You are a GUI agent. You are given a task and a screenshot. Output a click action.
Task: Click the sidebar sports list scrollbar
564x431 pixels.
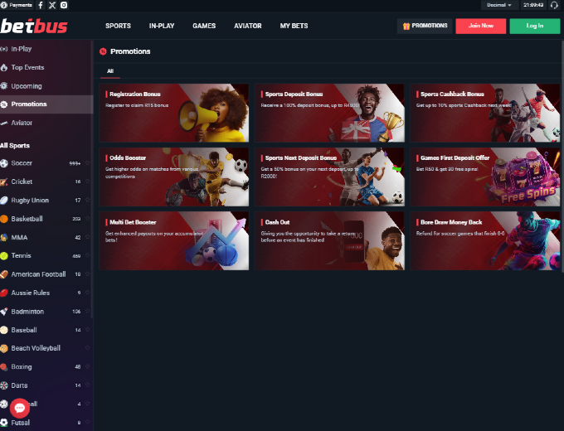tap(92, 180)
